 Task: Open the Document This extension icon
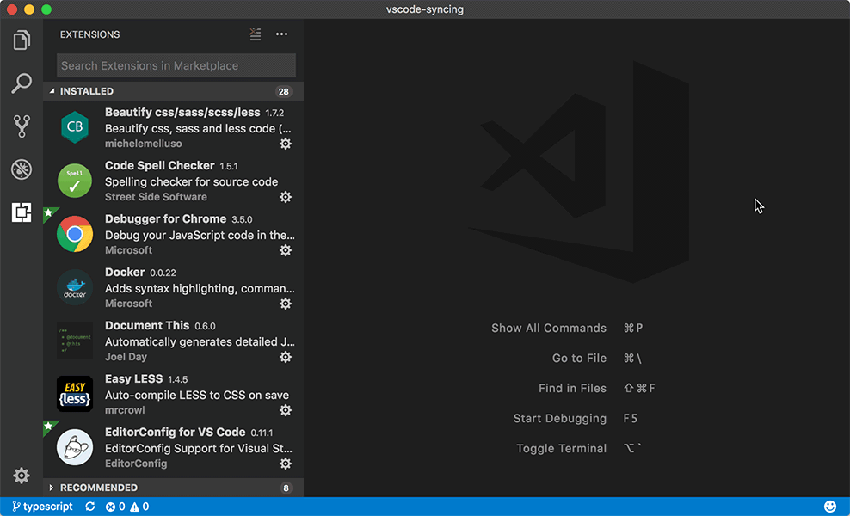(x=75, y=341)
